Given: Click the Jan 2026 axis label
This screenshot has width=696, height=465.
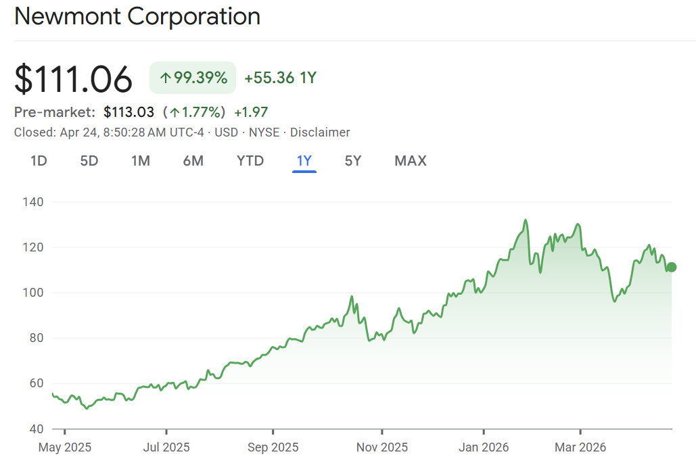Looking at the screenshot, I should click(484, 447).
